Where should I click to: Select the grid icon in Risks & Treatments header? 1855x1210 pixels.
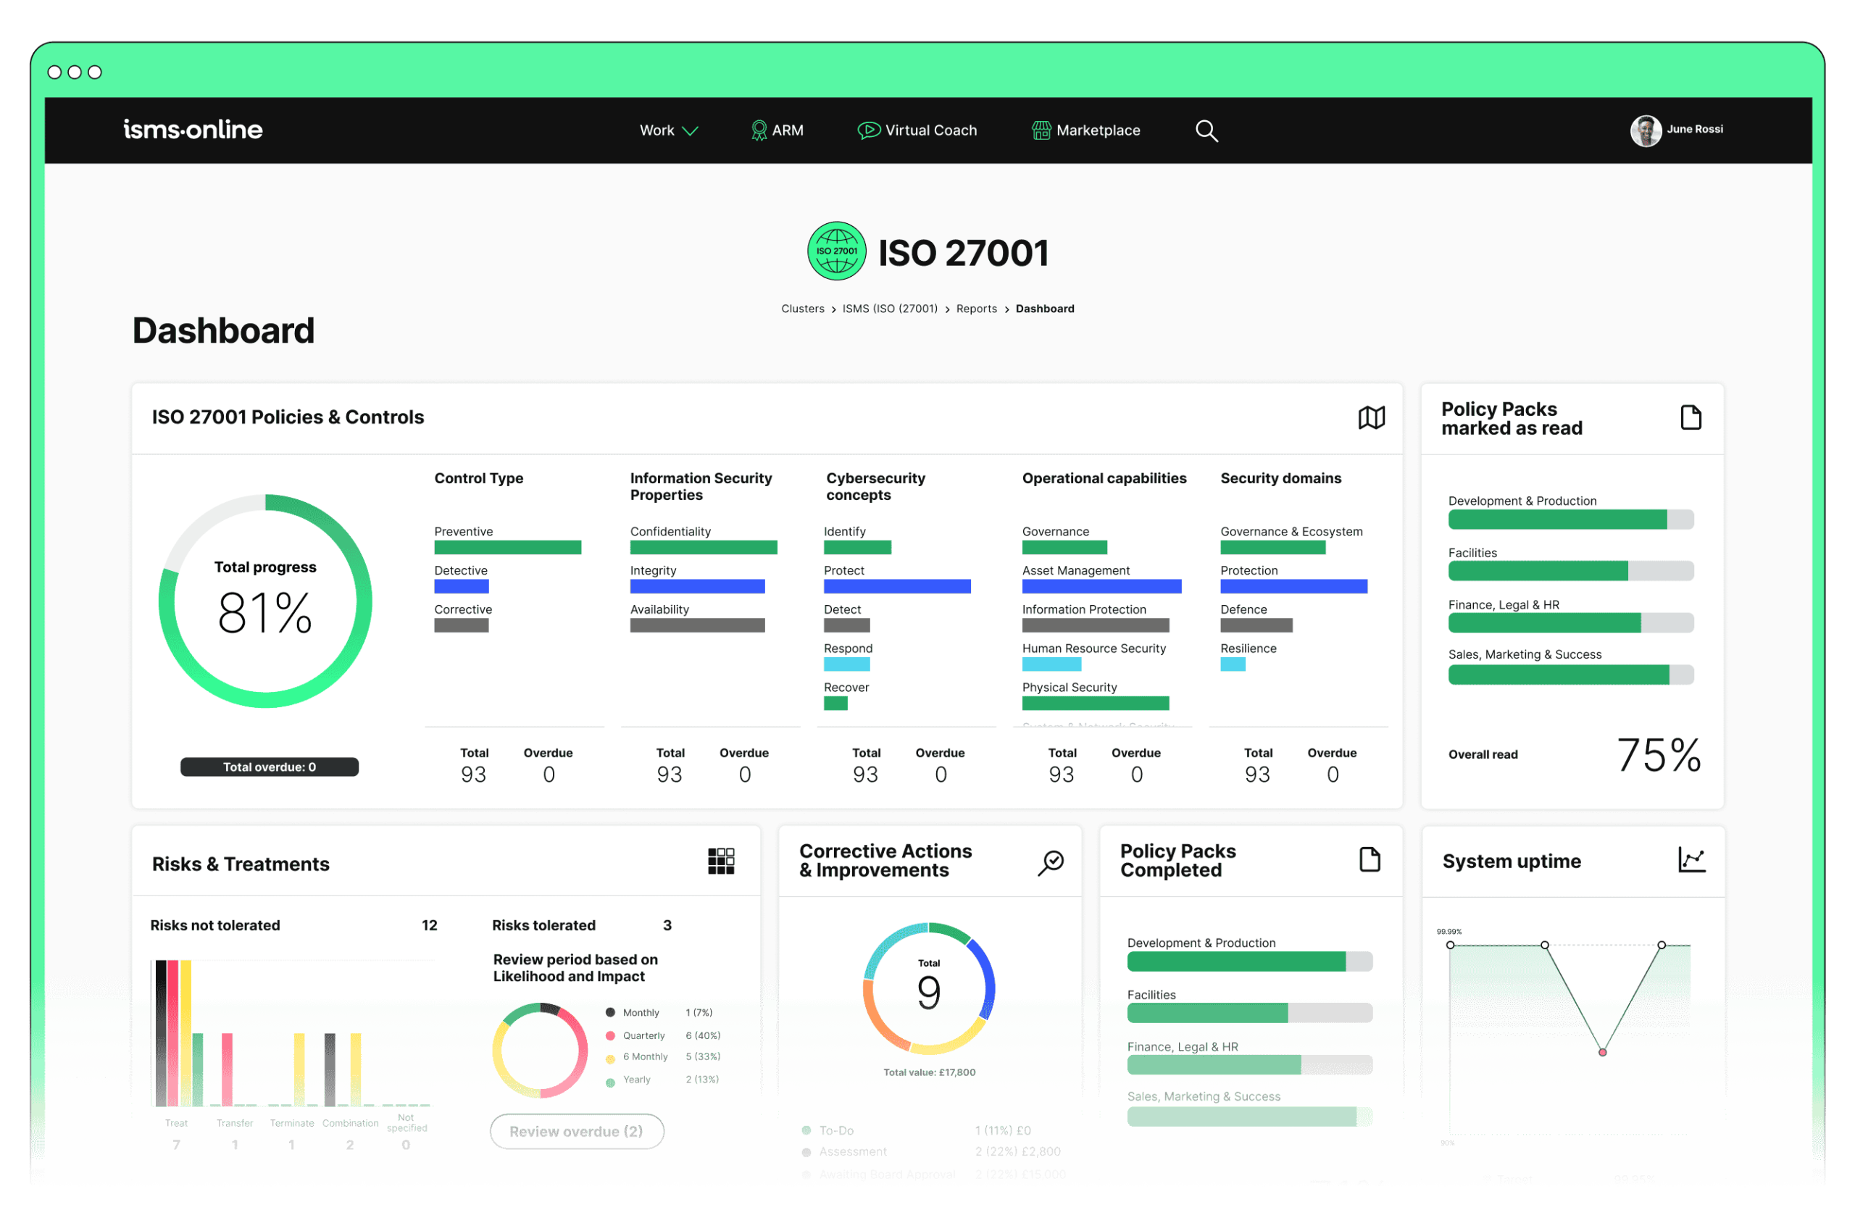[721, 860]
